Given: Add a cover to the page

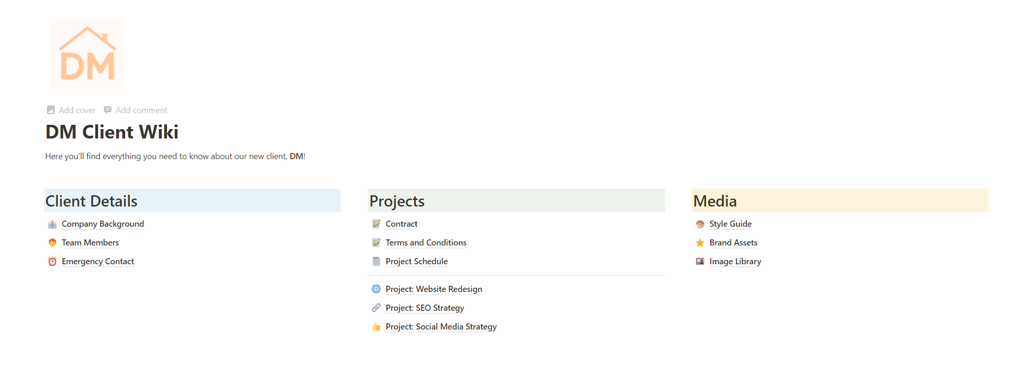Looking at the screenshot, I should (71, 110).
